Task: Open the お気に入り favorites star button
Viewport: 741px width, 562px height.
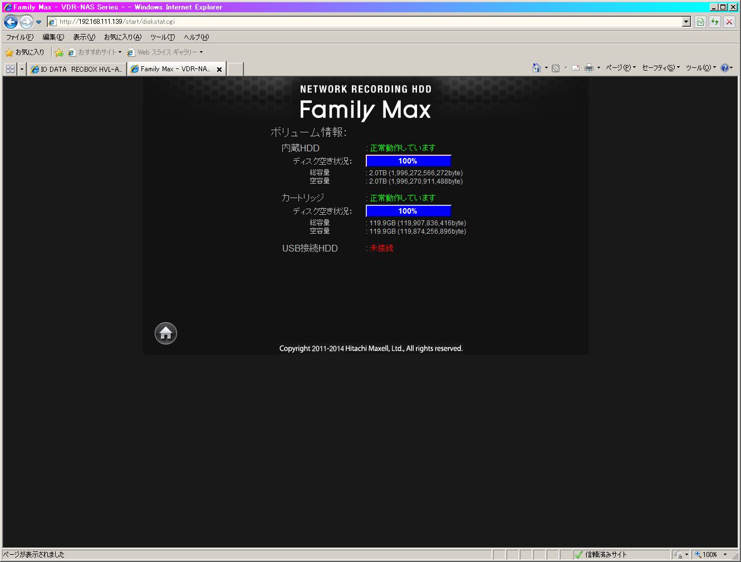Action: point(24,52)
